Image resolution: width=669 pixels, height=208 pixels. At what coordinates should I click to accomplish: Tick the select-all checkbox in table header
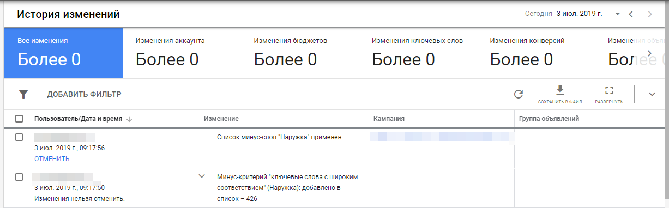tap(19, 119)
